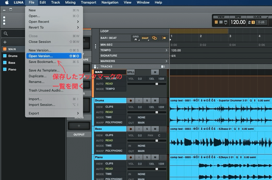Viewport: 272px width, 180px height.
Task: Click Drums AUTO READ mode
Action: [109, 112]
